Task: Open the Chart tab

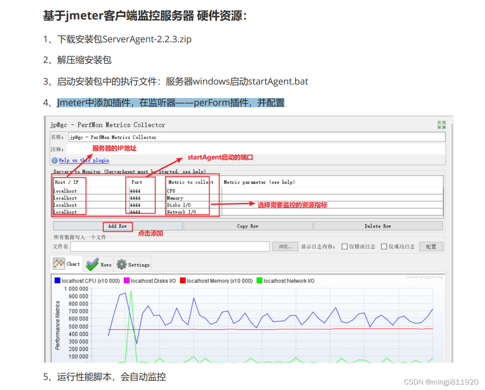Action: (67, 264)
